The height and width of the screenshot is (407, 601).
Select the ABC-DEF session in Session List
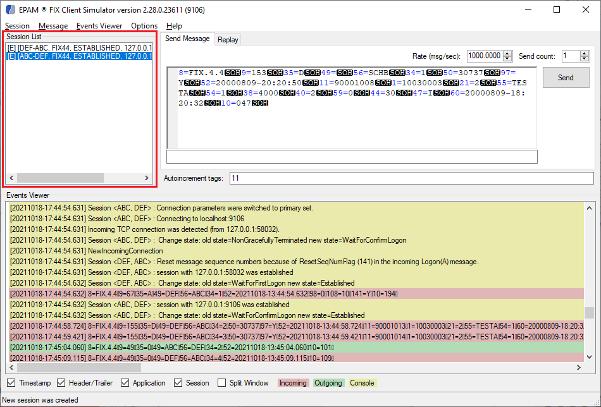click(x=80, y=56)
